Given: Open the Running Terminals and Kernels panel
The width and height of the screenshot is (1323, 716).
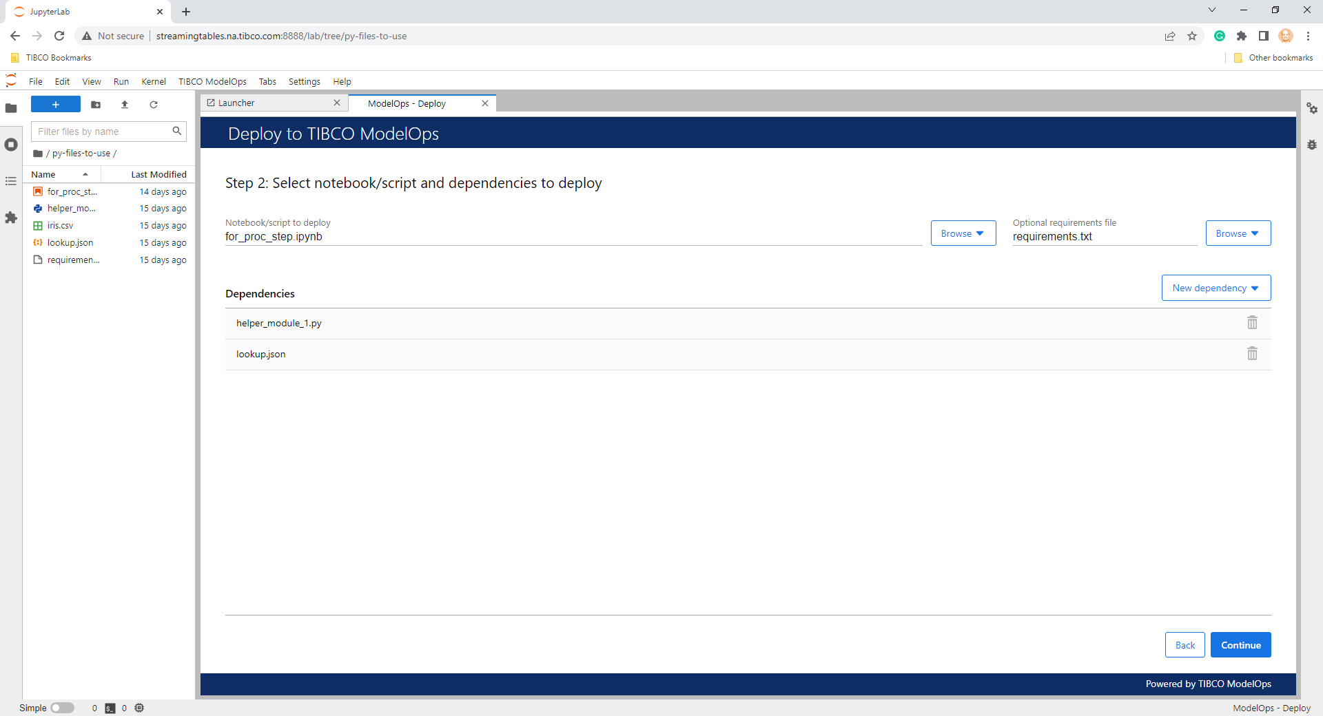Looking at the screenshot, I should click(11, 145).
